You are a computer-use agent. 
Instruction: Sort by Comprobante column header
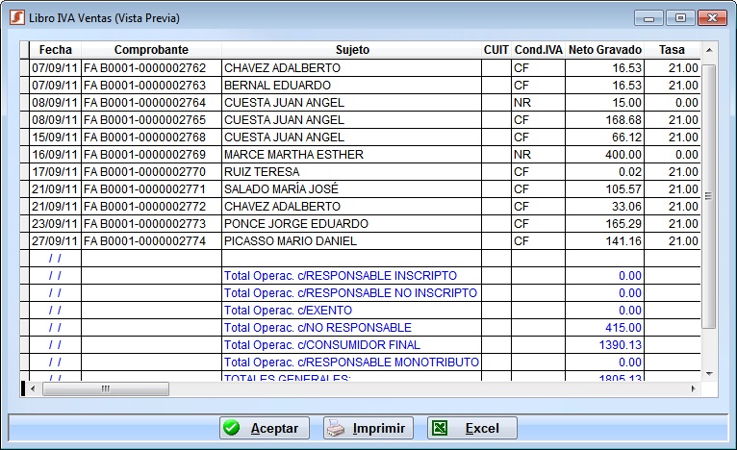pyautogui.click(x=151, y=50)
